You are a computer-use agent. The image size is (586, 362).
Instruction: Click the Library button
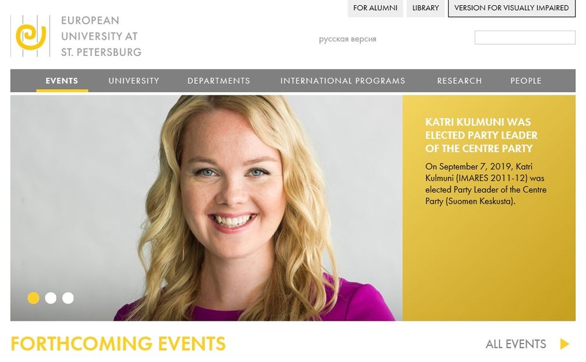click(425, 8)
